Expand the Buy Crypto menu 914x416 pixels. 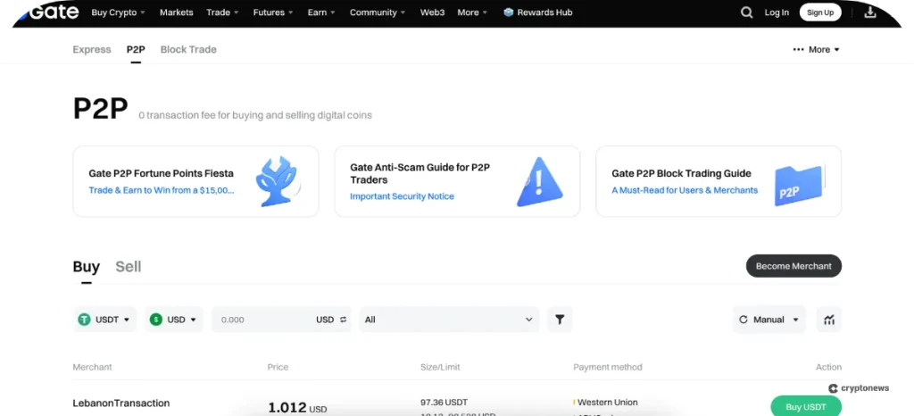[x=119, y=12]
